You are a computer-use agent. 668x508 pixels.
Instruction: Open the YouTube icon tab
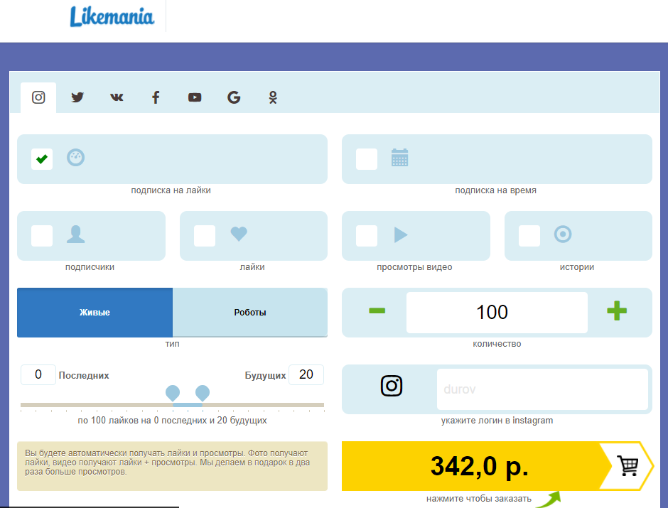tap(195, 97)
